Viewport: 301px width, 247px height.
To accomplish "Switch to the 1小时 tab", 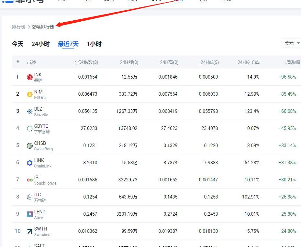I will (94, 44).
